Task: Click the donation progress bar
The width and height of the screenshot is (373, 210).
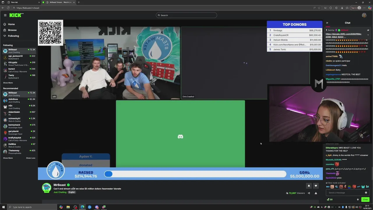Action: click(195, 174)
